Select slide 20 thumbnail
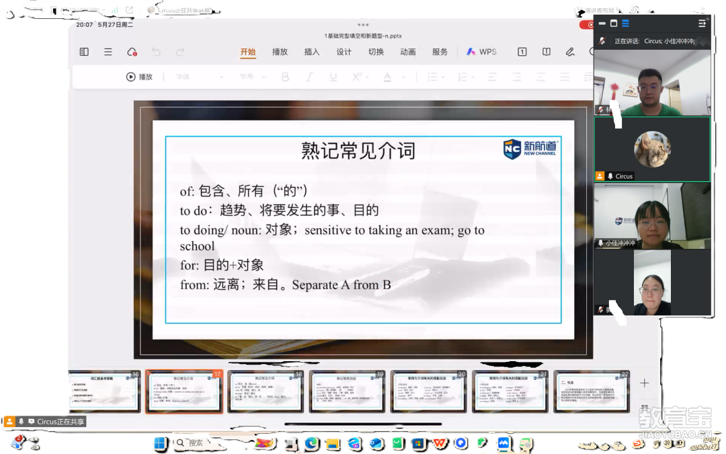This screenshot has height=454, width=726. 429,391
